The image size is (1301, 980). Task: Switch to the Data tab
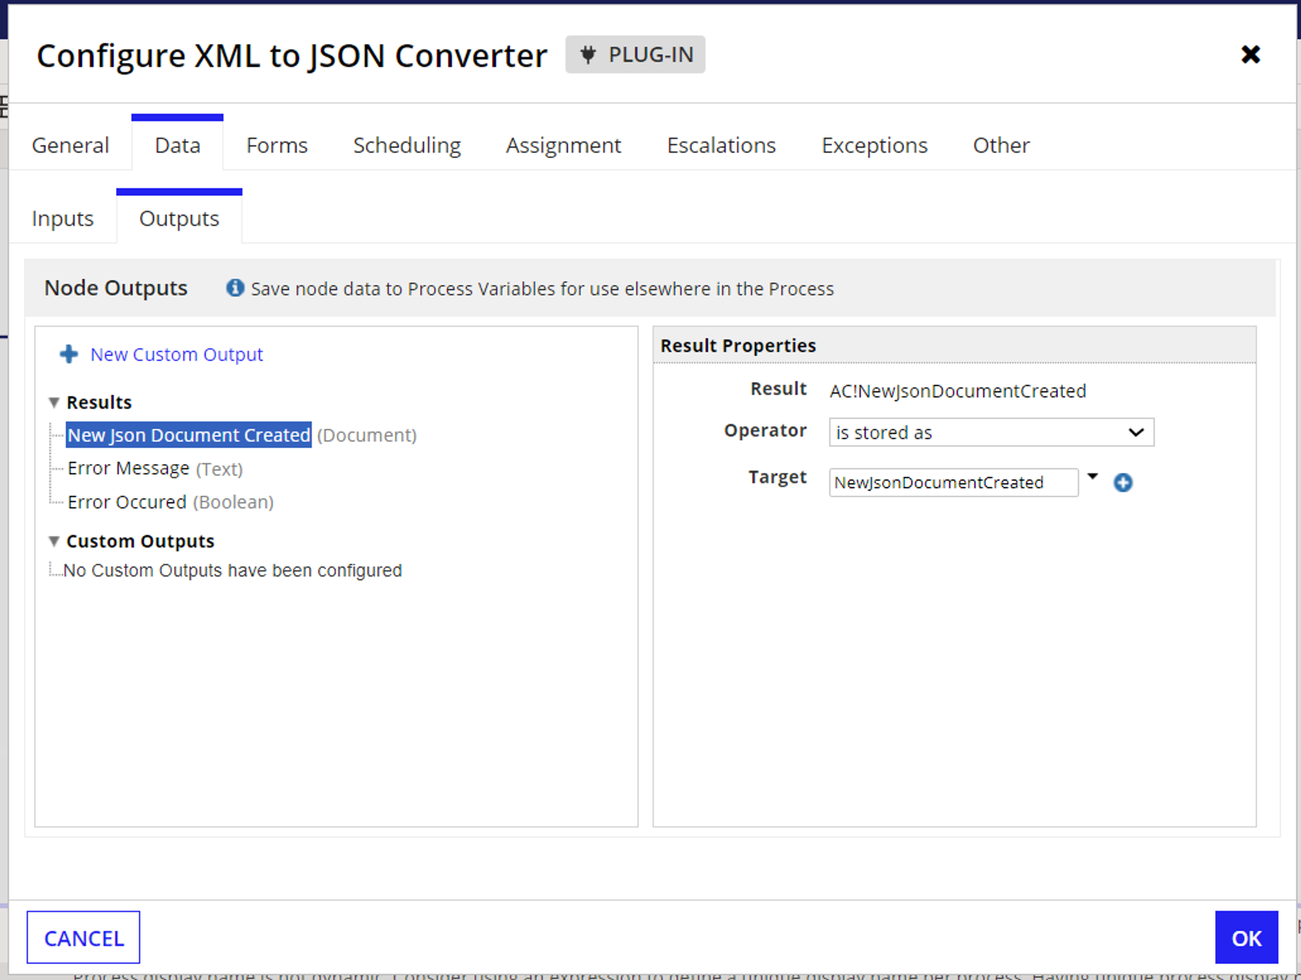tap(177, 145)
